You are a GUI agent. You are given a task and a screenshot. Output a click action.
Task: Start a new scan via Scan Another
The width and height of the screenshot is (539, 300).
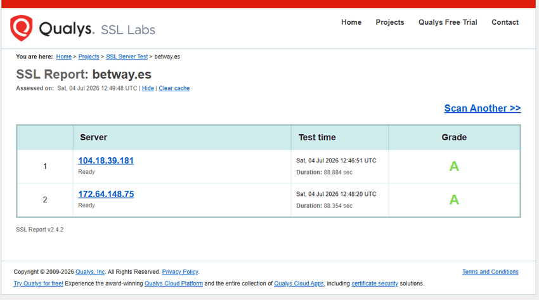click(483, 108)
